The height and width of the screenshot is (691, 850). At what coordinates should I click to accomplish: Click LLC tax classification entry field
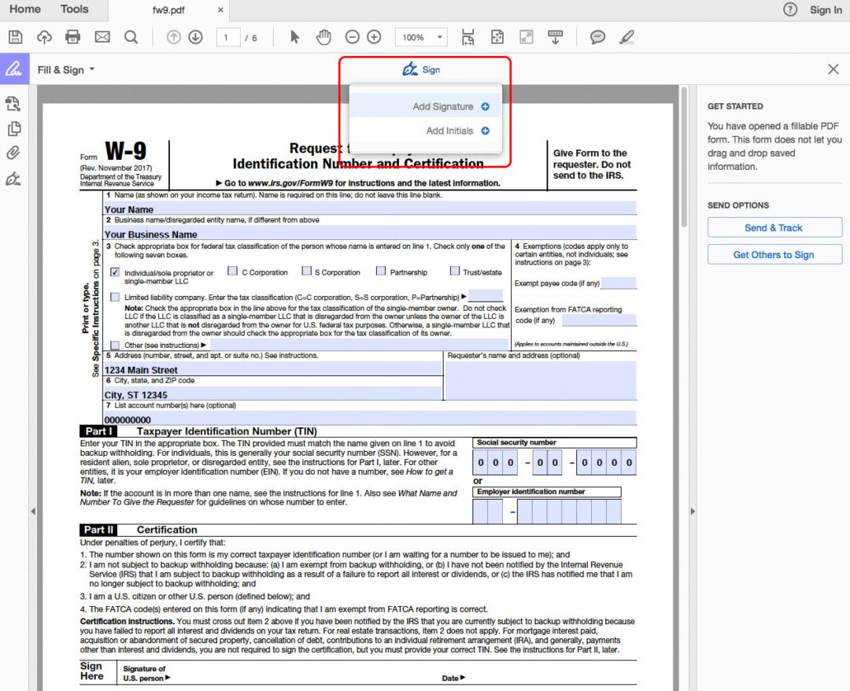pos(486,295)
